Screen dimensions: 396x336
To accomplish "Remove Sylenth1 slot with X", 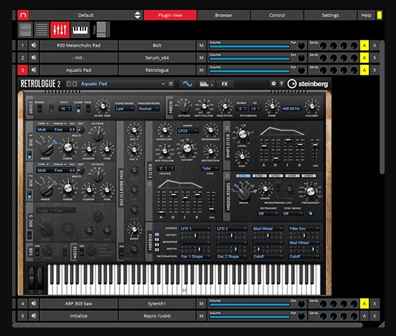I will click(x=375, y=303).
